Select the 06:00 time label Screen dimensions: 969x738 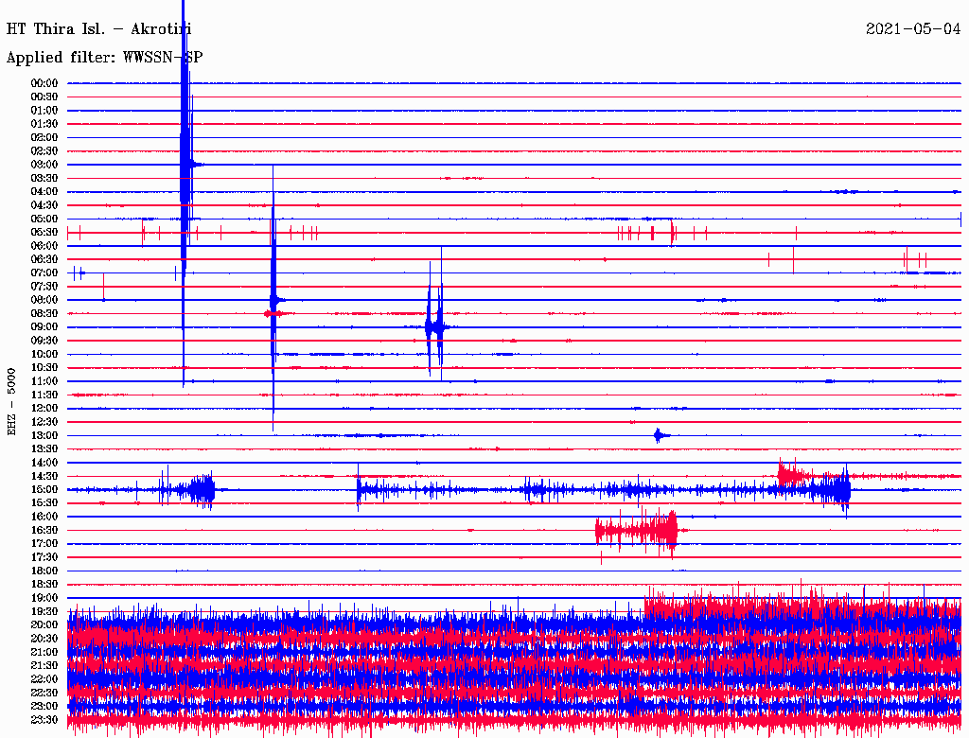(44, 246)
